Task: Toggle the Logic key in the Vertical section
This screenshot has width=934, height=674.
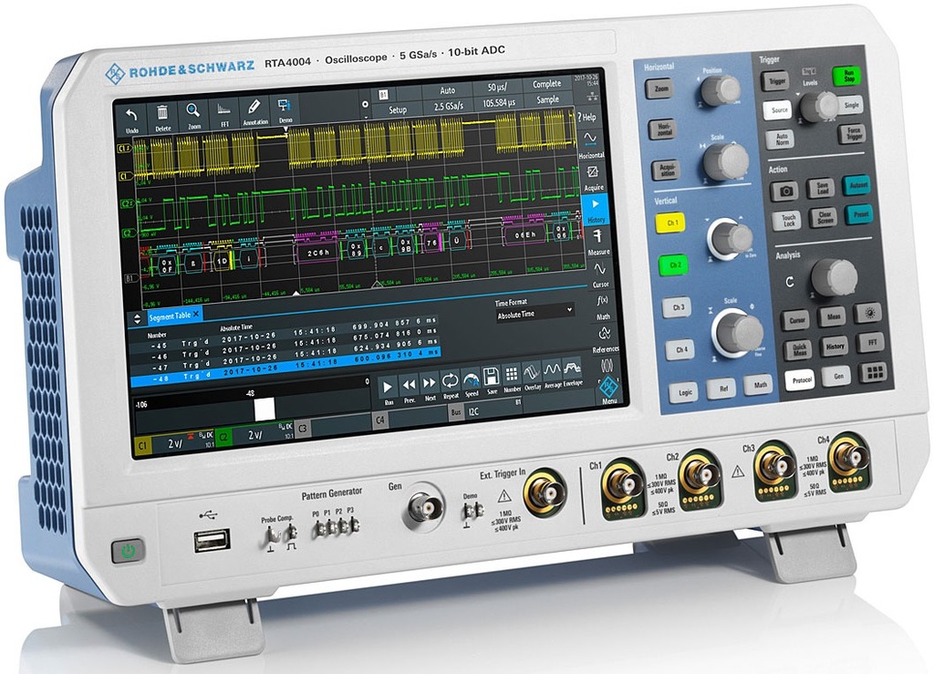Action: pos(684,392)
